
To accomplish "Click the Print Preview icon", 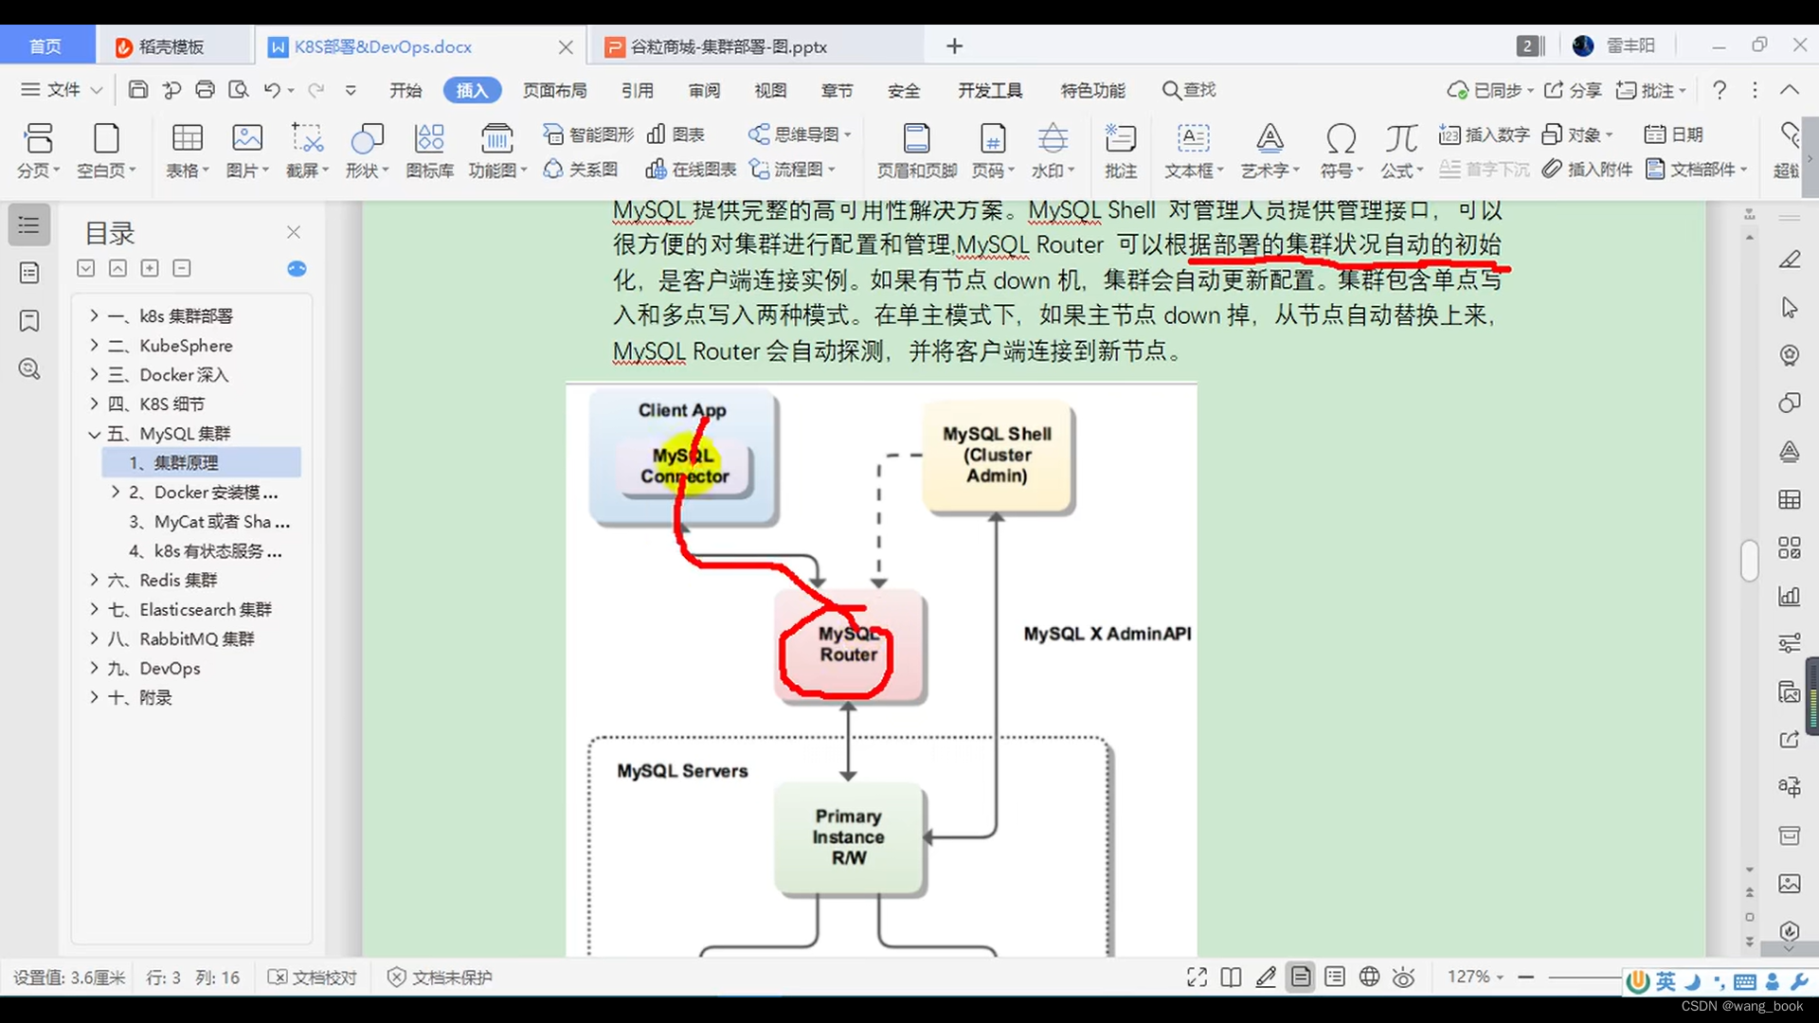I will (x=239, y=90).
